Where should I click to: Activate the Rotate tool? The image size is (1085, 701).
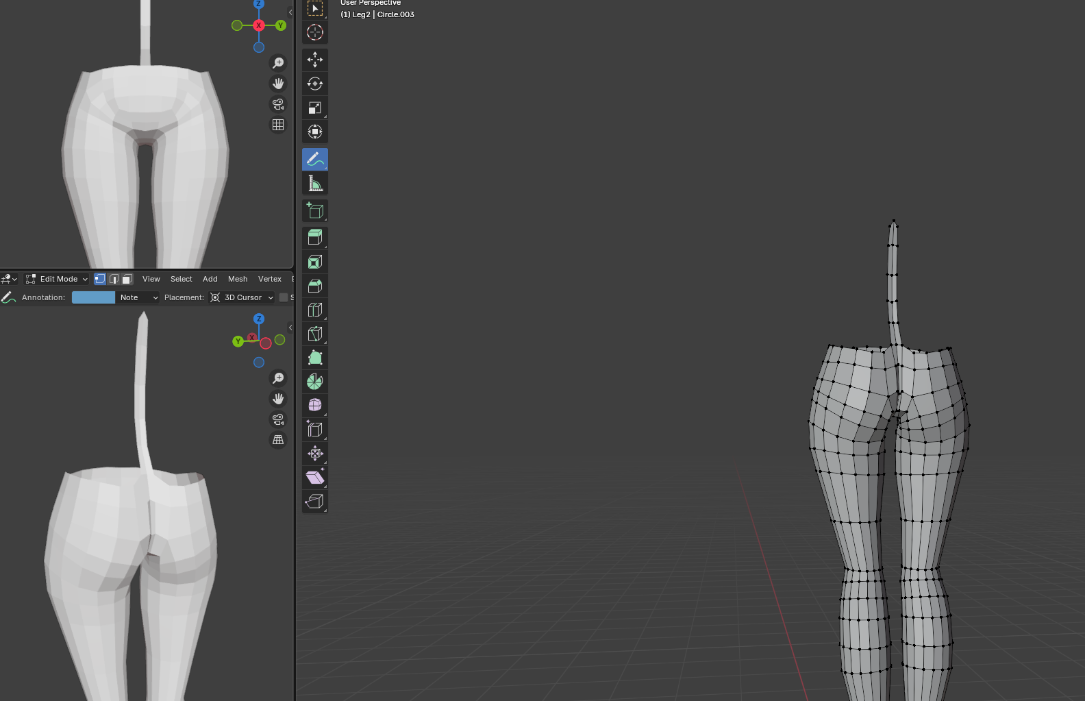coord(315,84)
